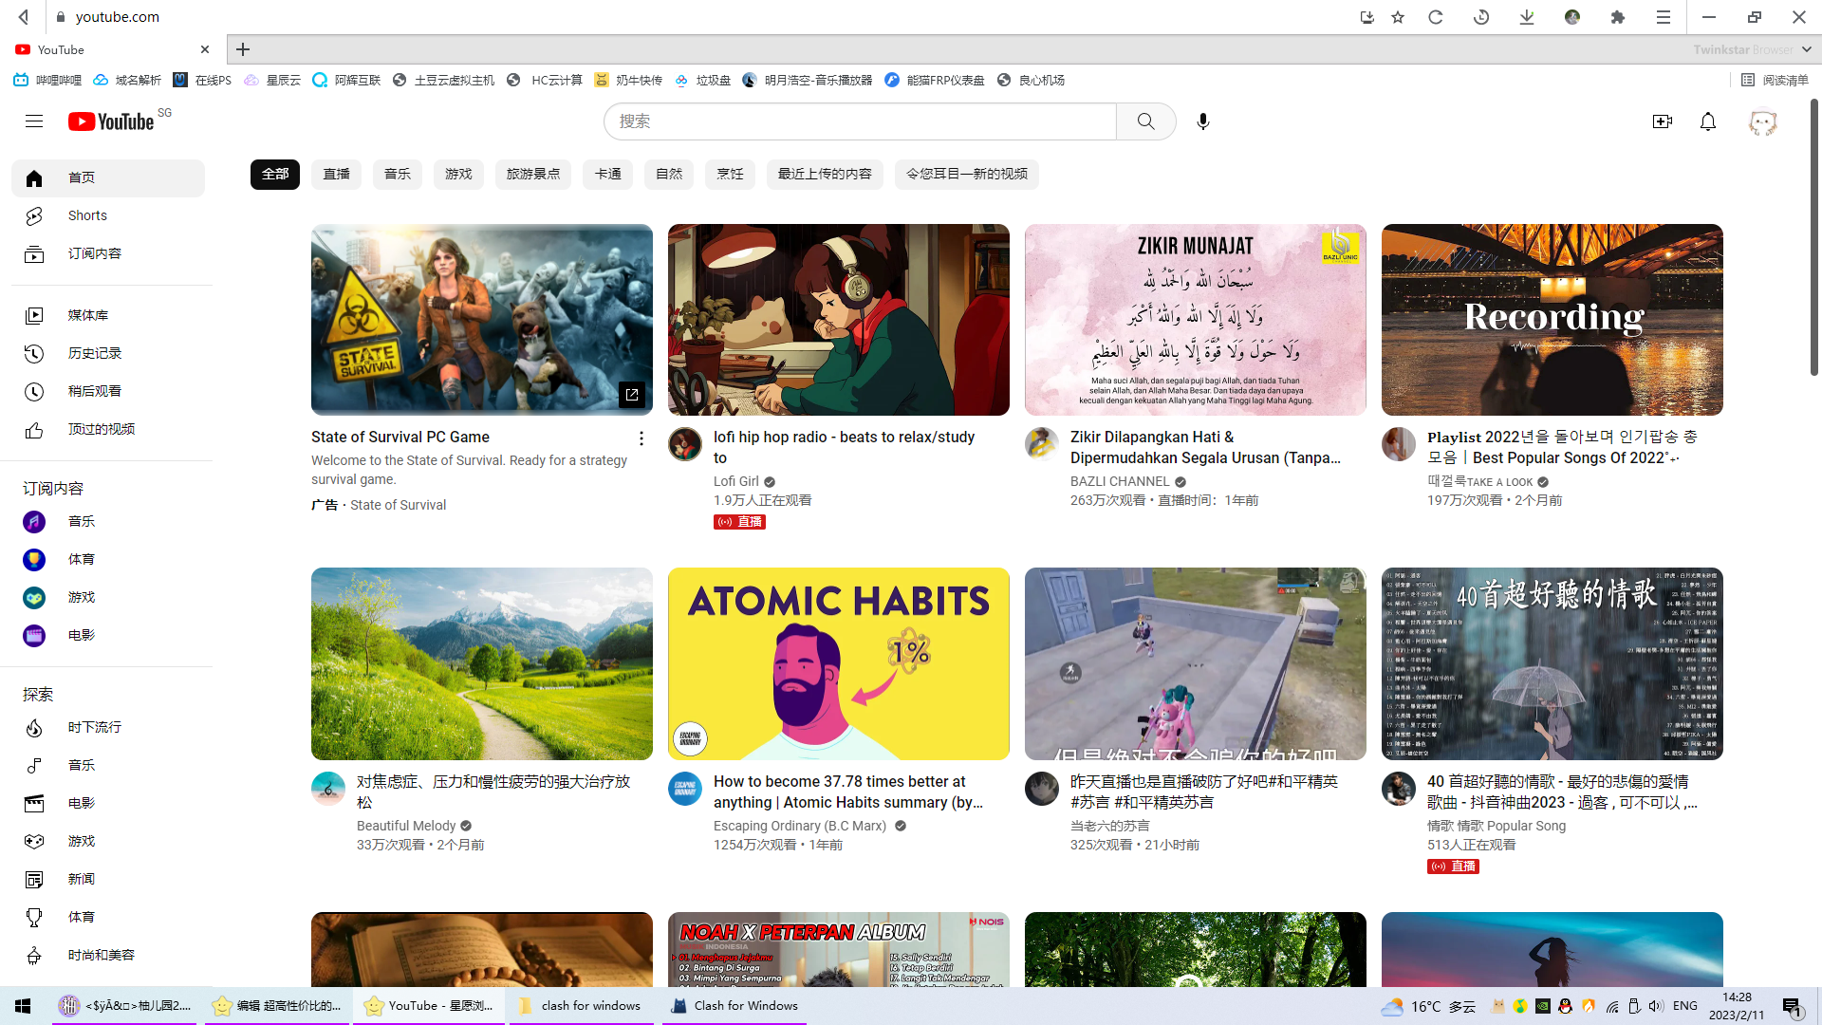Viewport: 1822px width, 1025px height.
Task: Select the 音乐 filter chip
Action: (398, 175)
